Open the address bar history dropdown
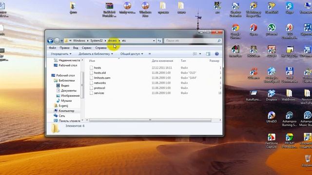 [154, 41]
